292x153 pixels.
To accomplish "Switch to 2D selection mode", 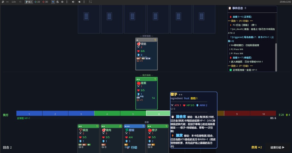I will (x=37, y=2).
